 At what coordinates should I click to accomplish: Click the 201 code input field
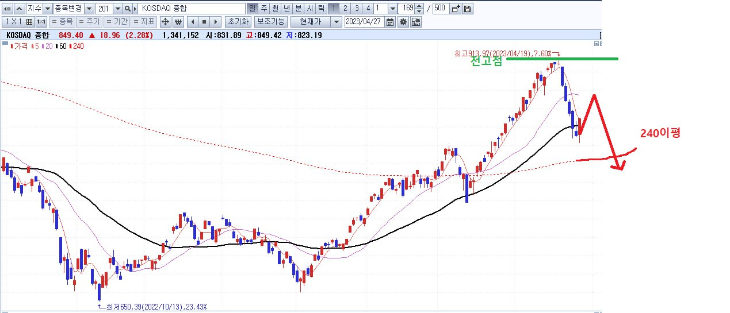tap(104, 9)
